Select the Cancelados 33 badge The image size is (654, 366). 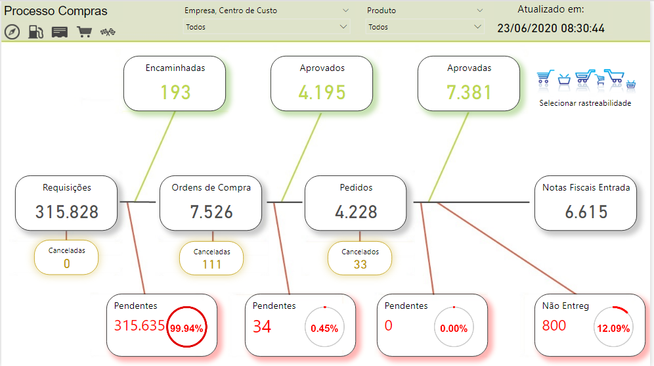[x=360, y=258]
